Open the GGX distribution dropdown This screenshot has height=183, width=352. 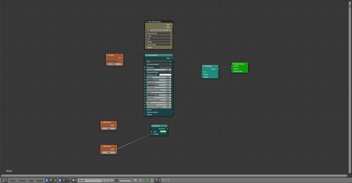(x=159, y=62)
